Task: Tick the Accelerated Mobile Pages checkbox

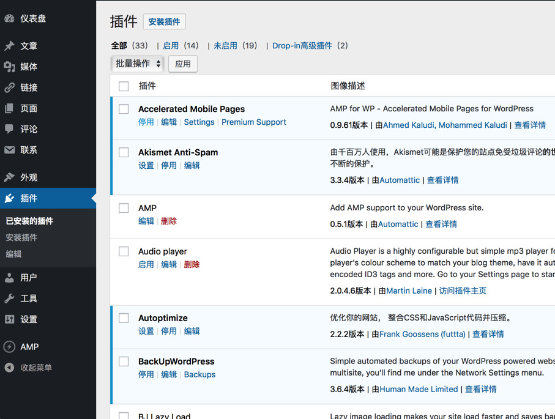Action: tap(124, 109)
